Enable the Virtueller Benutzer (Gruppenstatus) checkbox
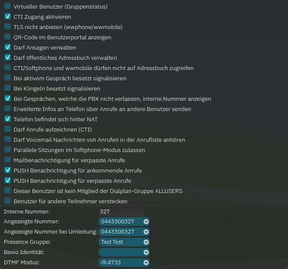Viewport: 288px width, 269px height. pyautogui.click(x=8, y=6)
